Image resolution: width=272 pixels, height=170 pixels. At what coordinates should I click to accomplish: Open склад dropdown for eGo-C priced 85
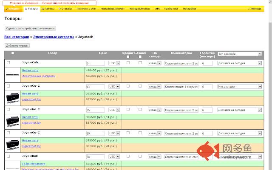[x=155, y=110]
